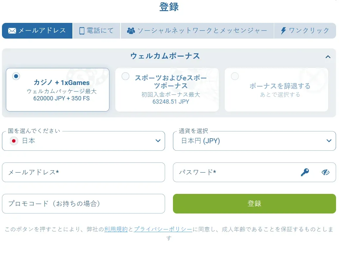Open the プライバシーポリシー link
Viewport: 339px width, 255px height.
click(163, 229)
